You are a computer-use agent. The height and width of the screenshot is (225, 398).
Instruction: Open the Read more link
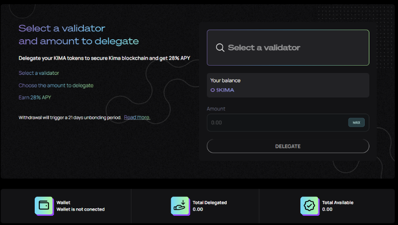137,117
